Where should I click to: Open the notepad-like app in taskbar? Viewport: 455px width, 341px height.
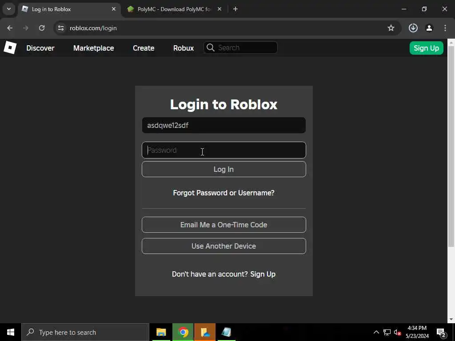coord(226,332)
